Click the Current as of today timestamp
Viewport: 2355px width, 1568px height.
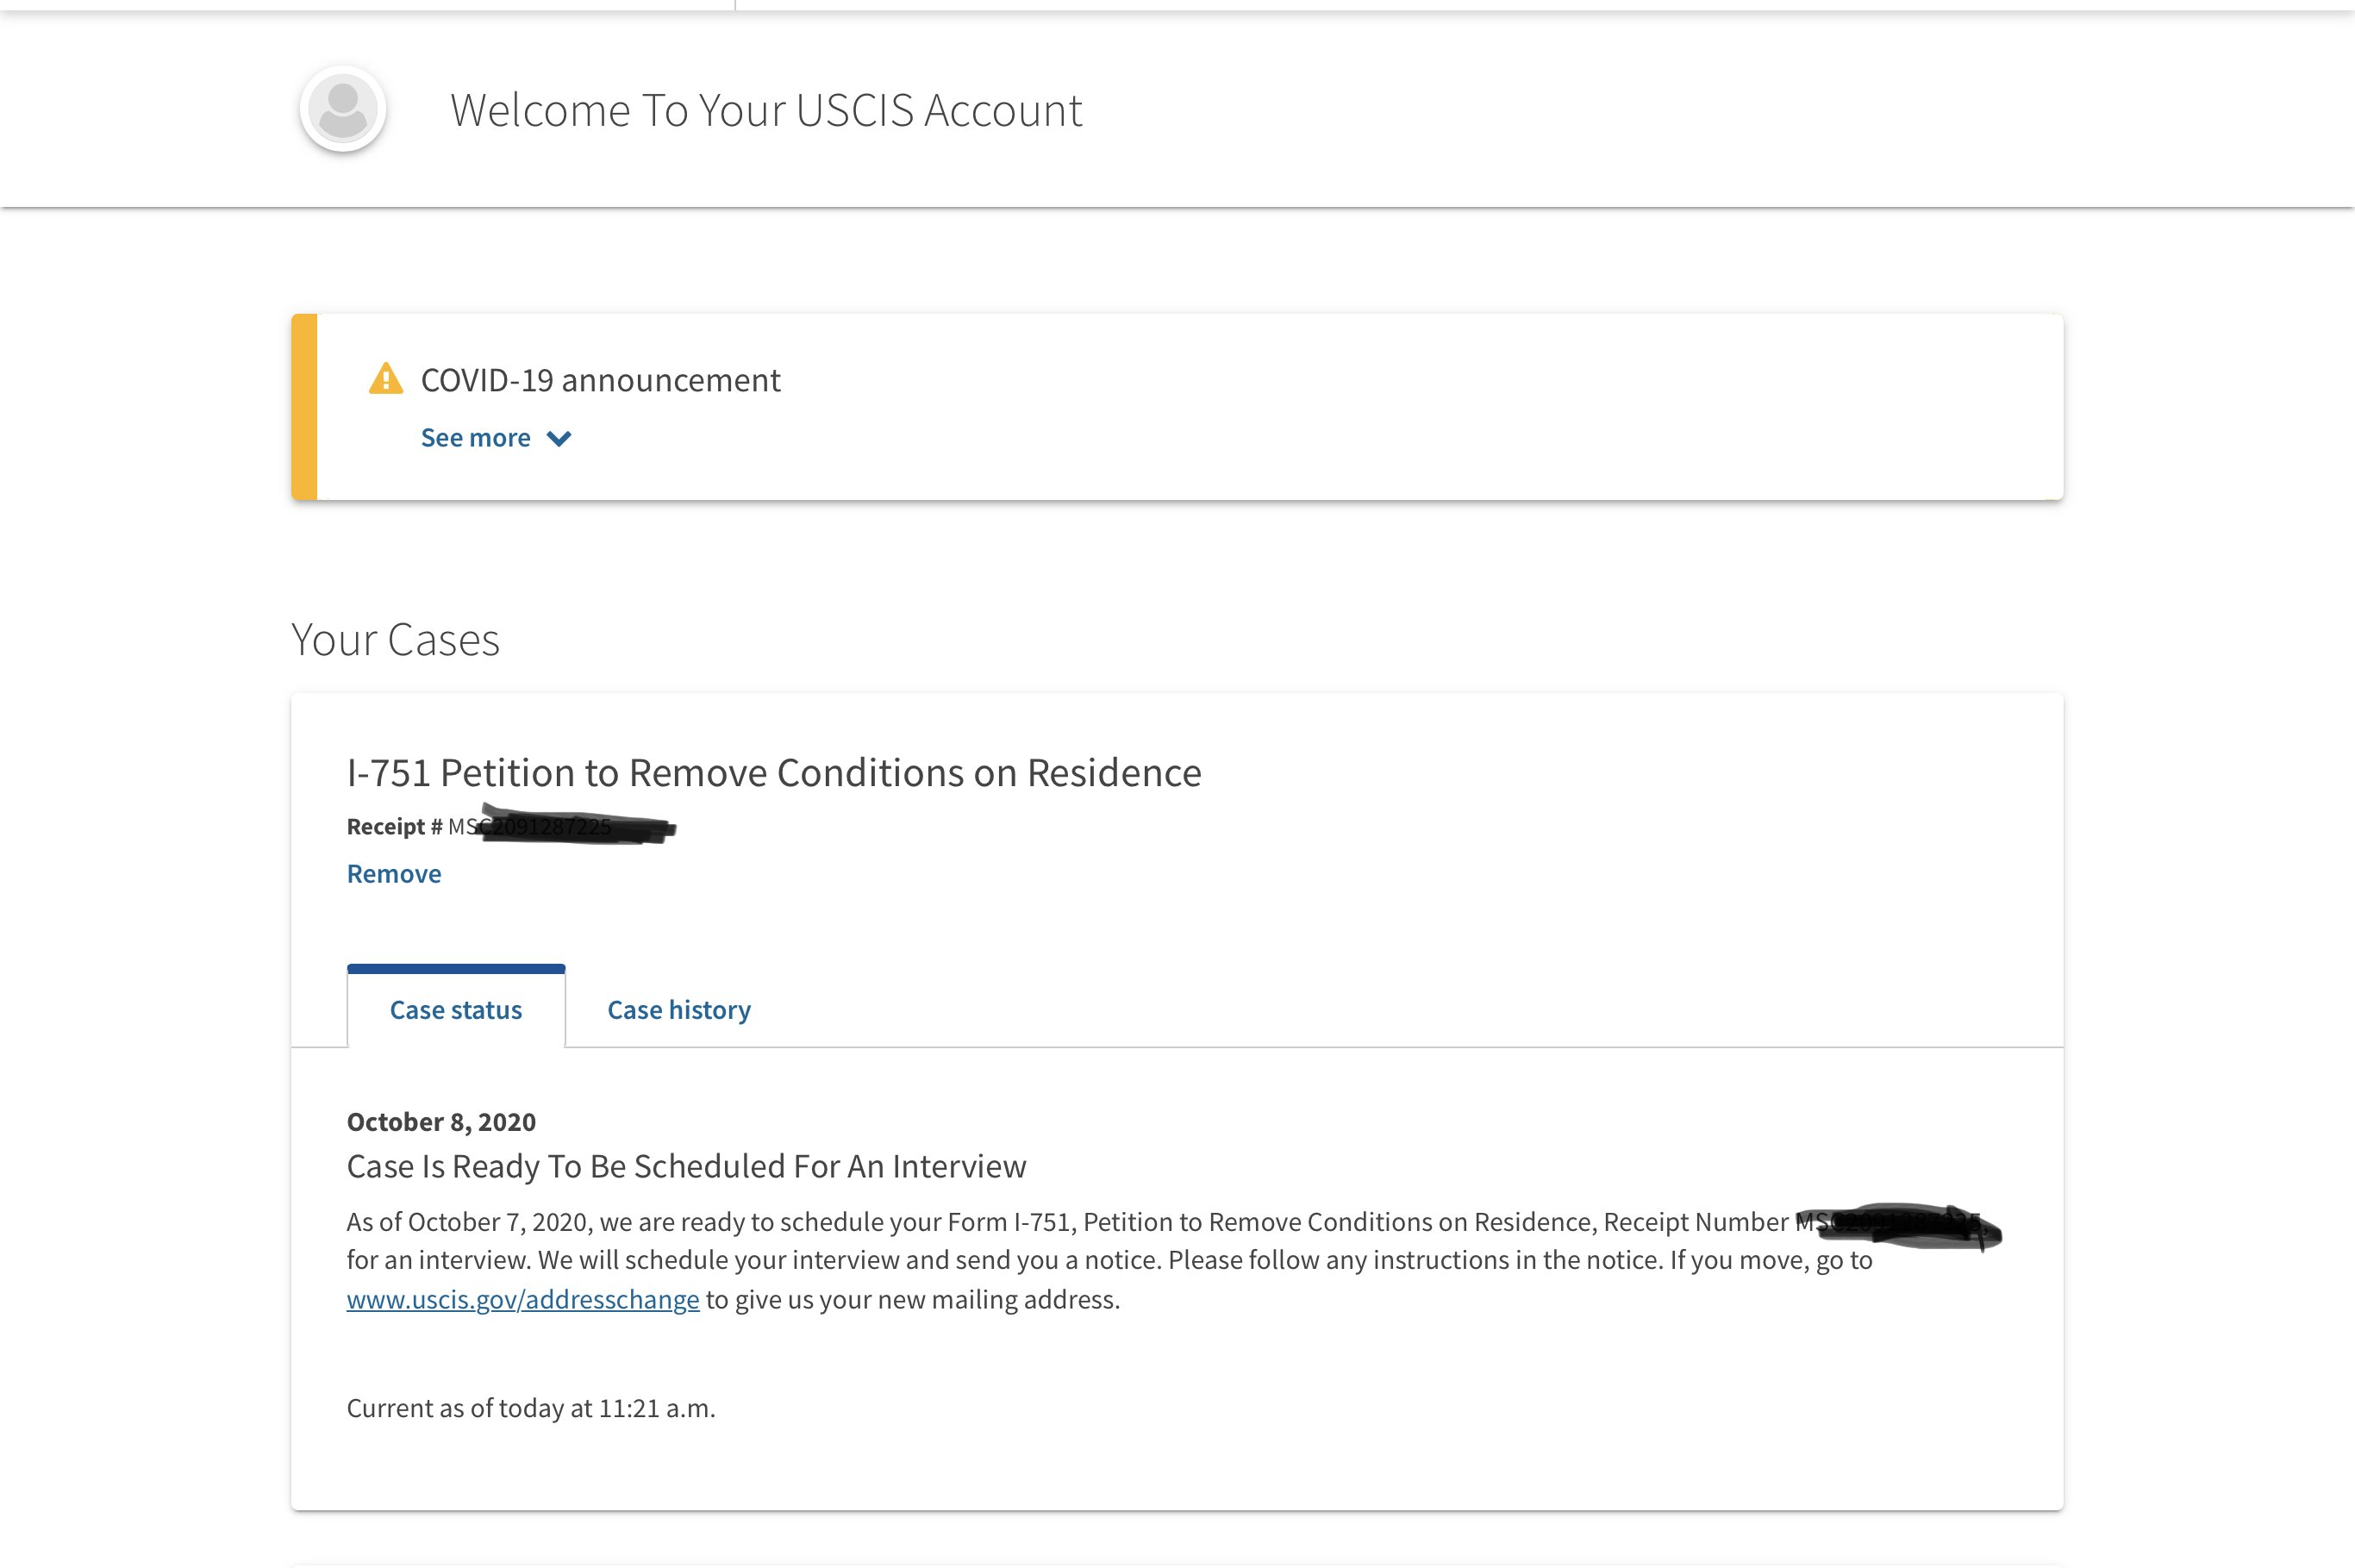(531, 1408)
